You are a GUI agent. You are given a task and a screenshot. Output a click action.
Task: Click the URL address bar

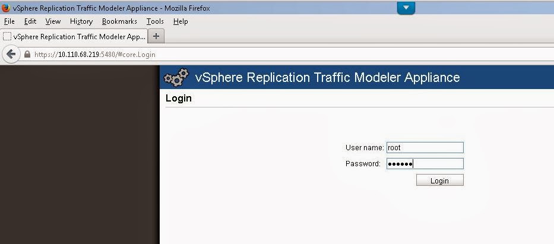coord(297,54)
